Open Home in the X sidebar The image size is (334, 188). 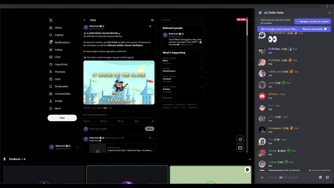click(56, 28)
